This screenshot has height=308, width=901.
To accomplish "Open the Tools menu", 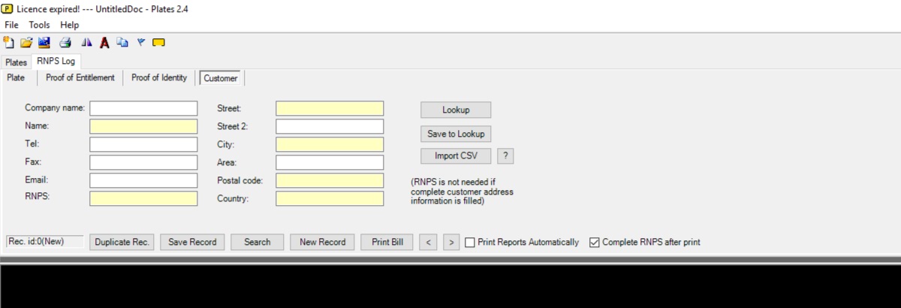I will (39, 25).
